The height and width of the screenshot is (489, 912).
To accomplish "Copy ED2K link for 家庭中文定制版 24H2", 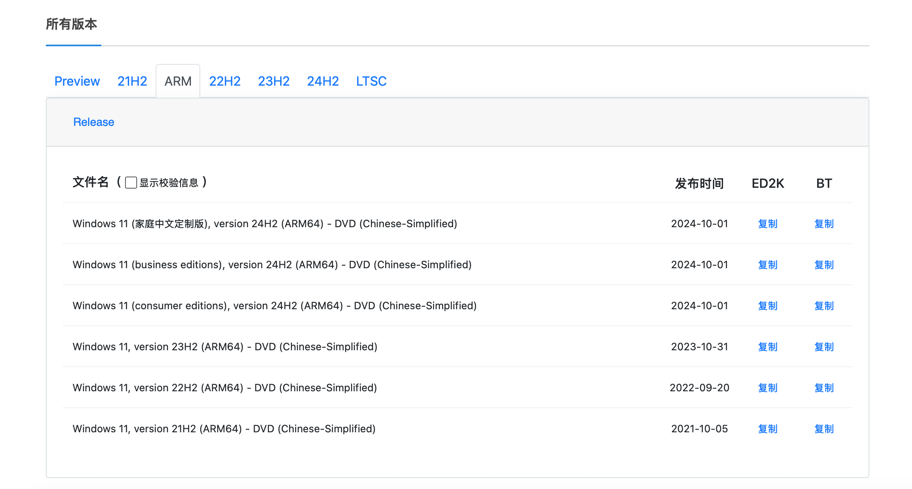I will 768,224.
